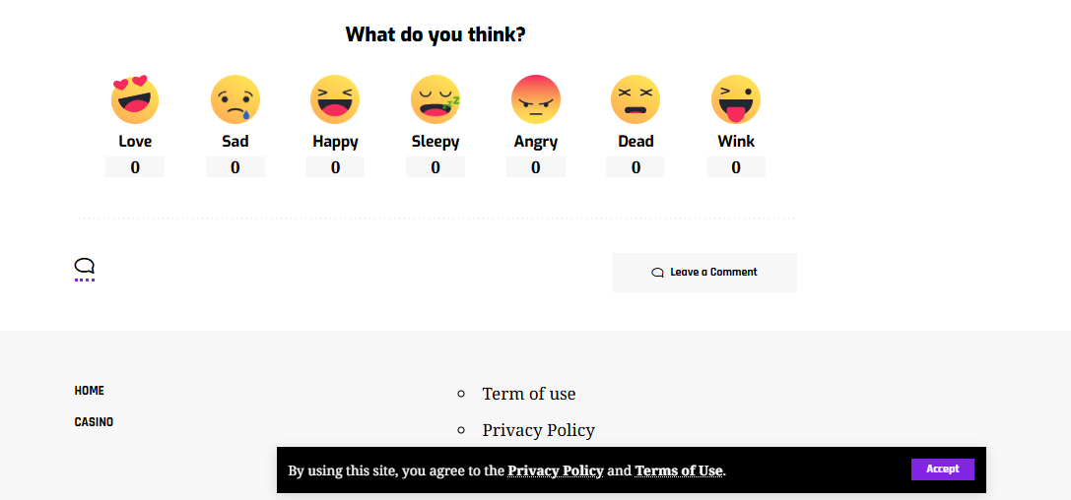Screen dimensions: 1071x500
Task: Click the Wink reaction count
Action: [x=736, y=167]
